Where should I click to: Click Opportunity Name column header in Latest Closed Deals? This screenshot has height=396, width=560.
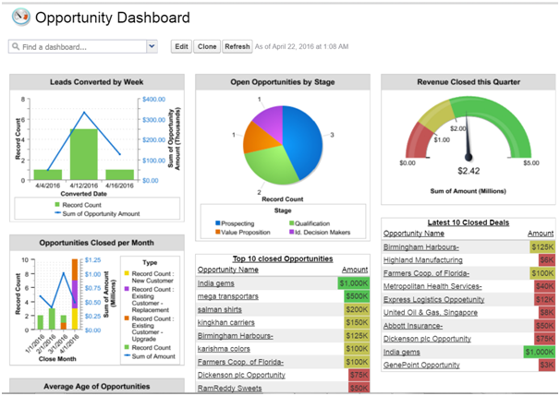pyautogui.click(x=414, y=234)
